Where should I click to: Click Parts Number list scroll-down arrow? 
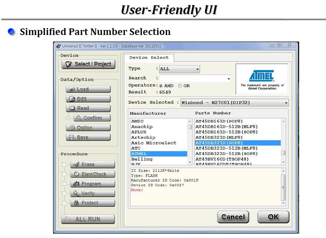tap(283, 162)
